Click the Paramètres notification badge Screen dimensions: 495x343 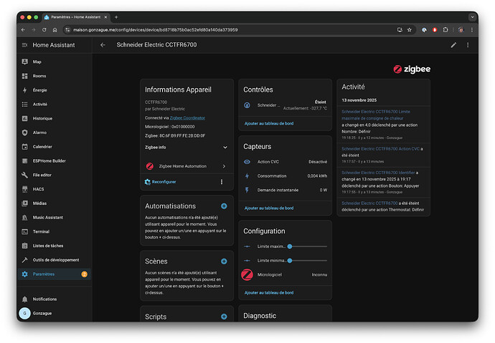(x=84, y=274)
